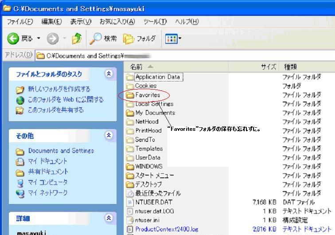Click the 構成設定 type cell
This screenshot has width=335, height=235.
click(x=295, y=220)
